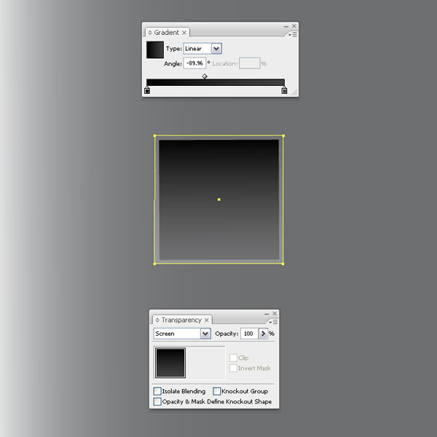Select the Transparency tab
This screenshot has height=437, width=437.
(181, 320)
